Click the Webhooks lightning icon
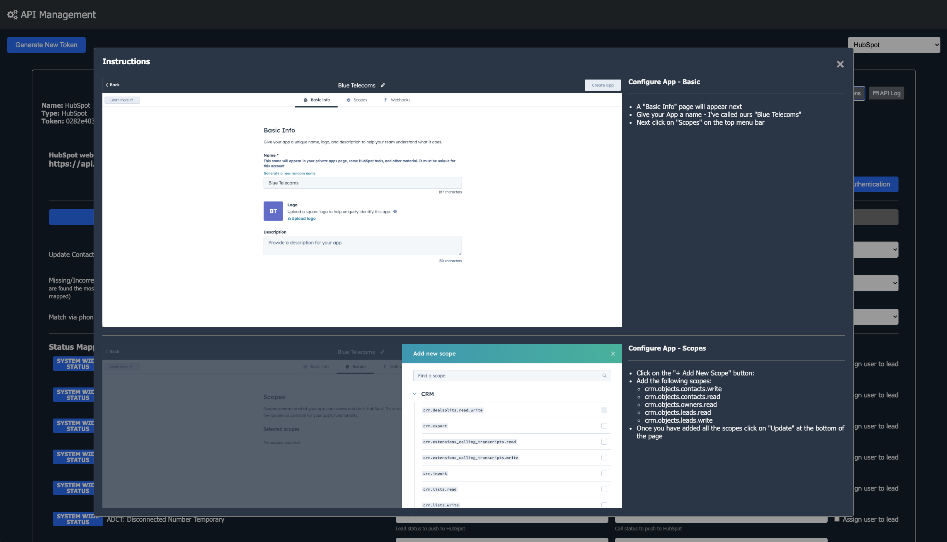This screenshot has height=542, width=947. point(386,100)
